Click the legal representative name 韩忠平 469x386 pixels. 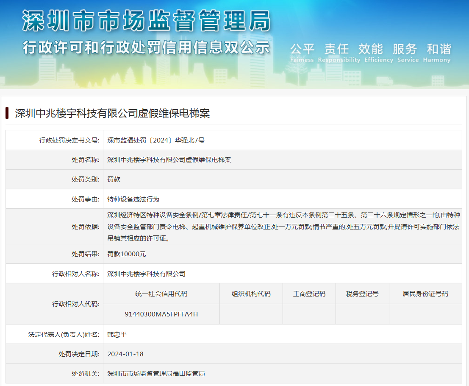pos(117,334)
